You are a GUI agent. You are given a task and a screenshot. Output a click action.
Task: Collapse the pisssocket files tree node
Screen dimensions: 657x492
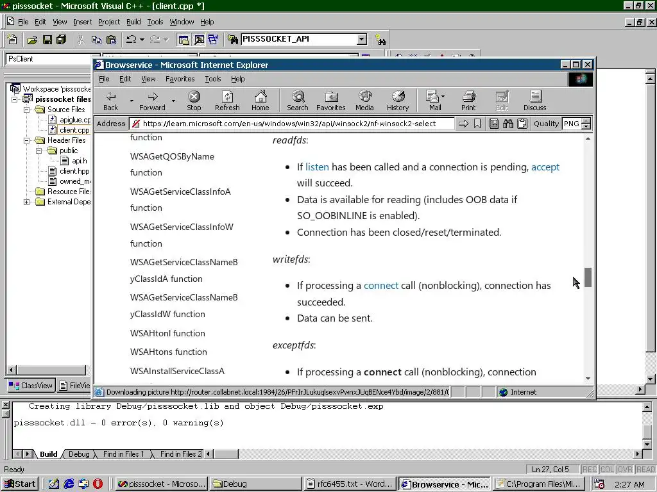[x=15, y=99]
